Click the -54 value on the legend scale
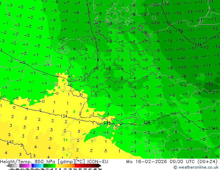Image resolution: width=220 pixels, height=170 pixels. pos(11,169)
